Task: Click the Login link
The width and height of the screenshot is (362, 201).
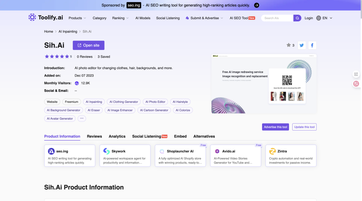Action: point(309,18)
